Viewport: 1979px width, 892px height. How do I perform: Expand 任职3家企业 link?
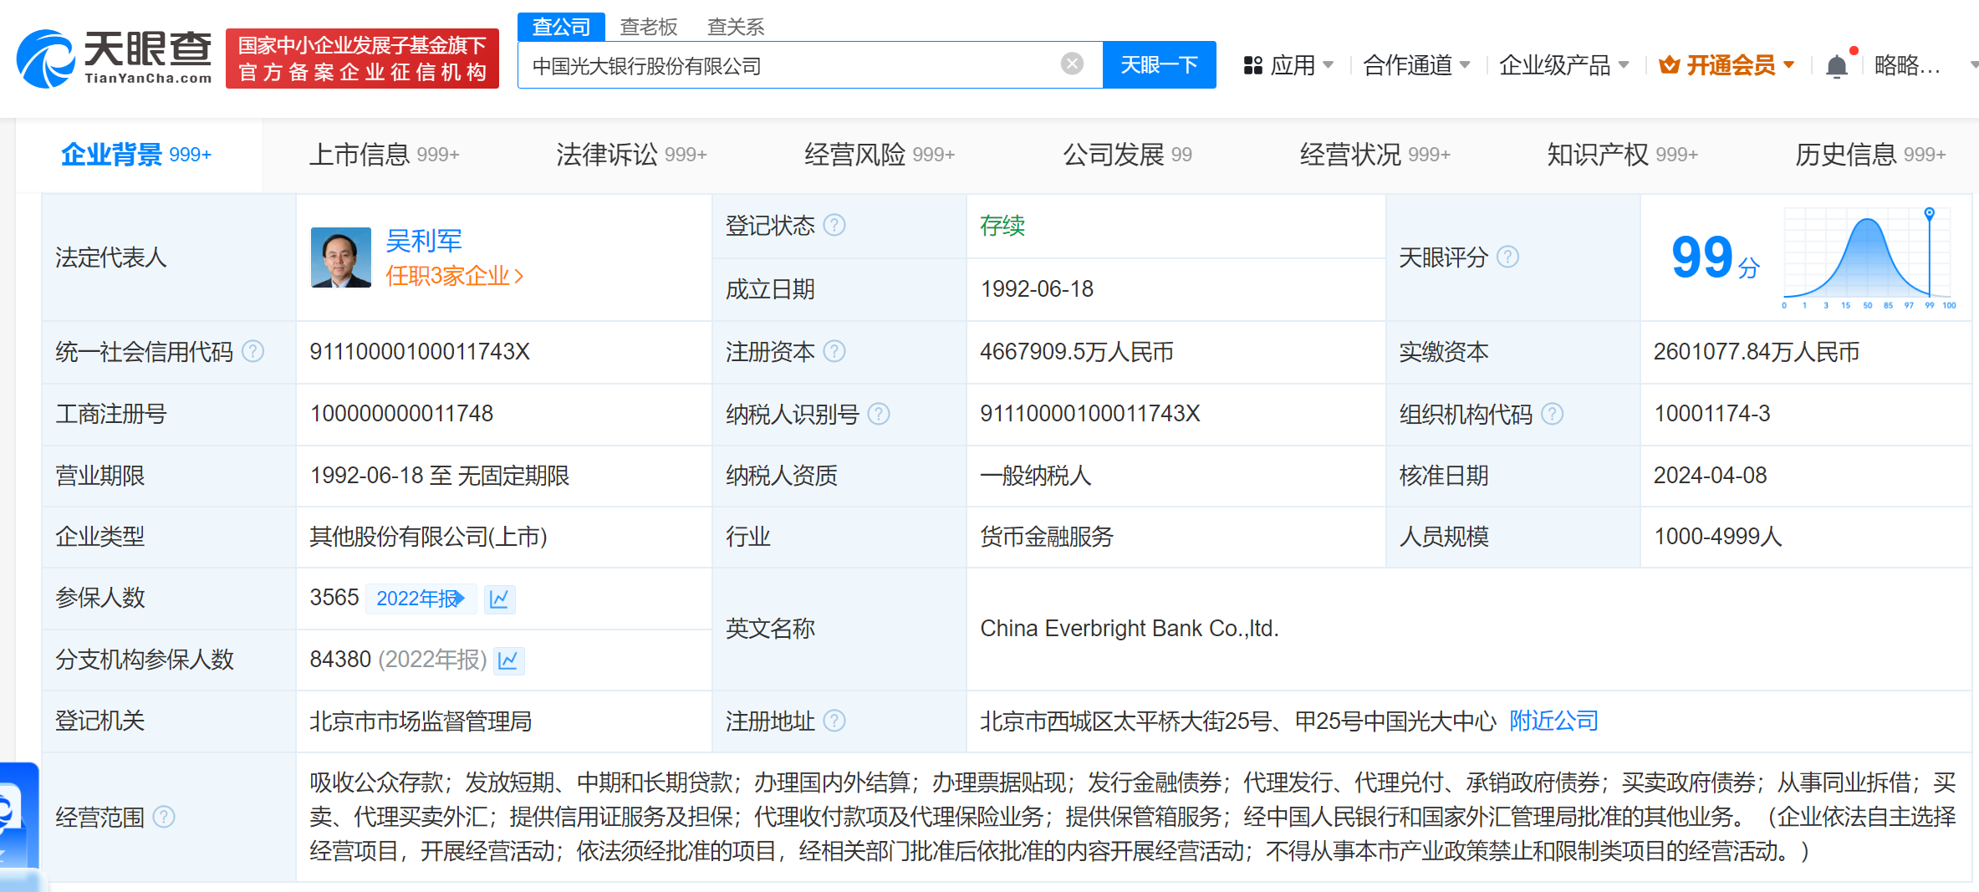coord(454,276)
